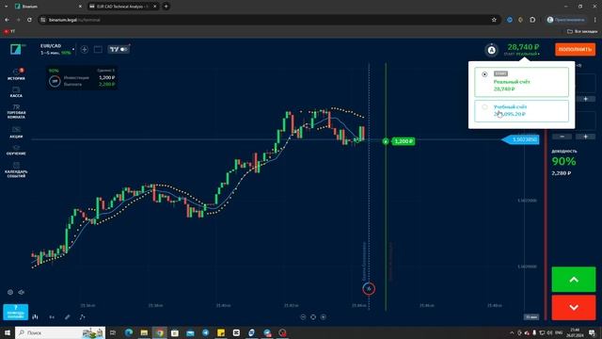Open the Торговая комната sidebar item
602x339 pixels.
click(16, 111)
